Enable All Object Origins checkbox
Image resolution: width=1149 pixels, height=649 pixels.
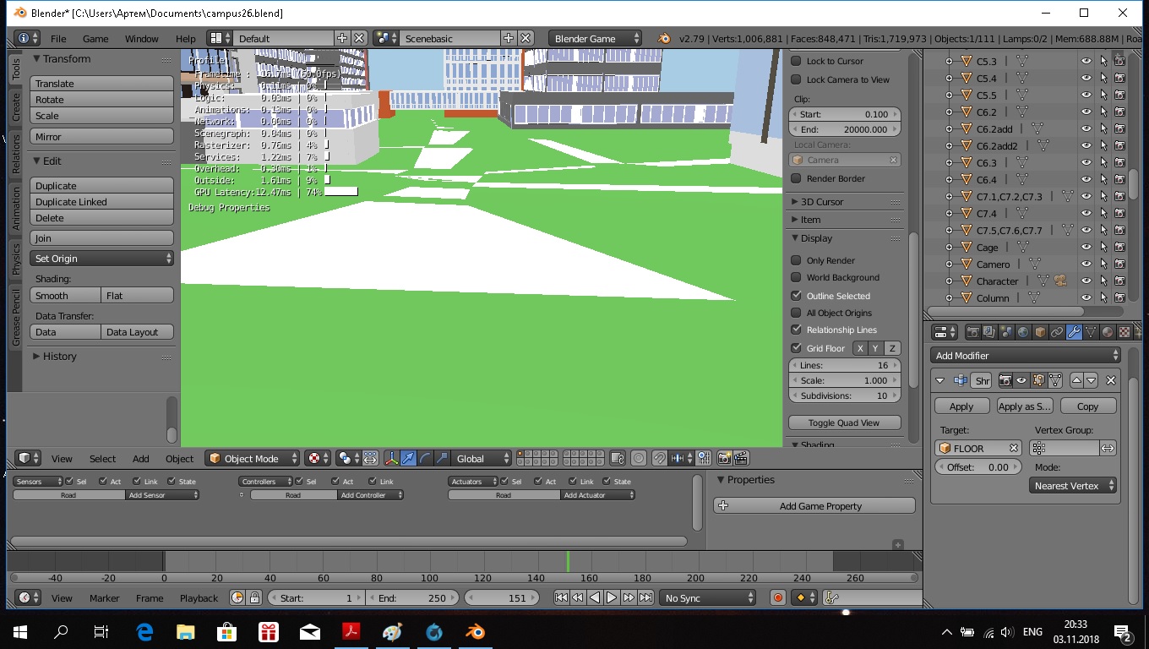point(796,313)
